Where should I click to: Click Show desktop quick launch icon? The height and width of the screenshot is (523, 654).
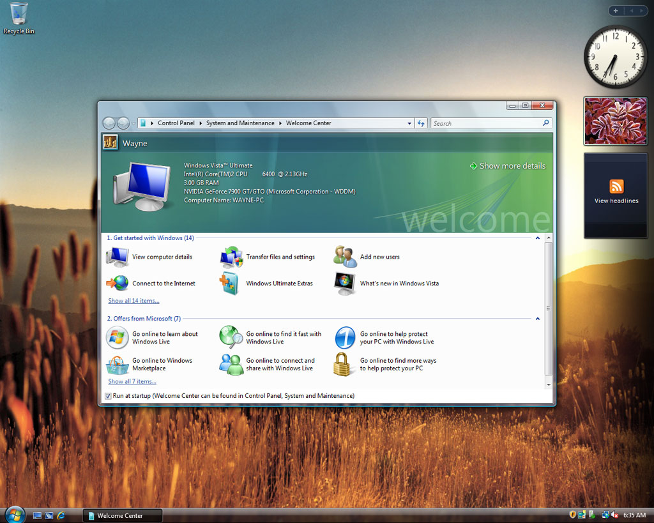(x=37, y=515)
